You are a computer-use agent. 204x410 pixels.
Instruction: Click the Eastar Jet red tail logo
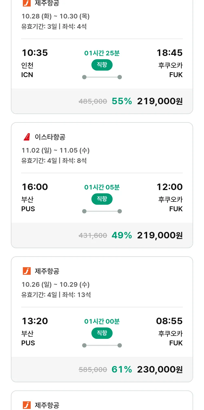point(27,137)
